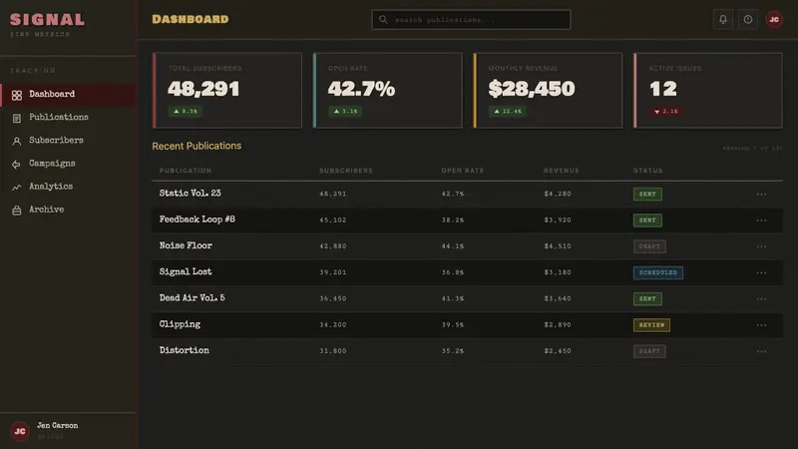This screenshot has height=449, width=798.
Task: Click the Archive box icon
Action: [17, 211]
